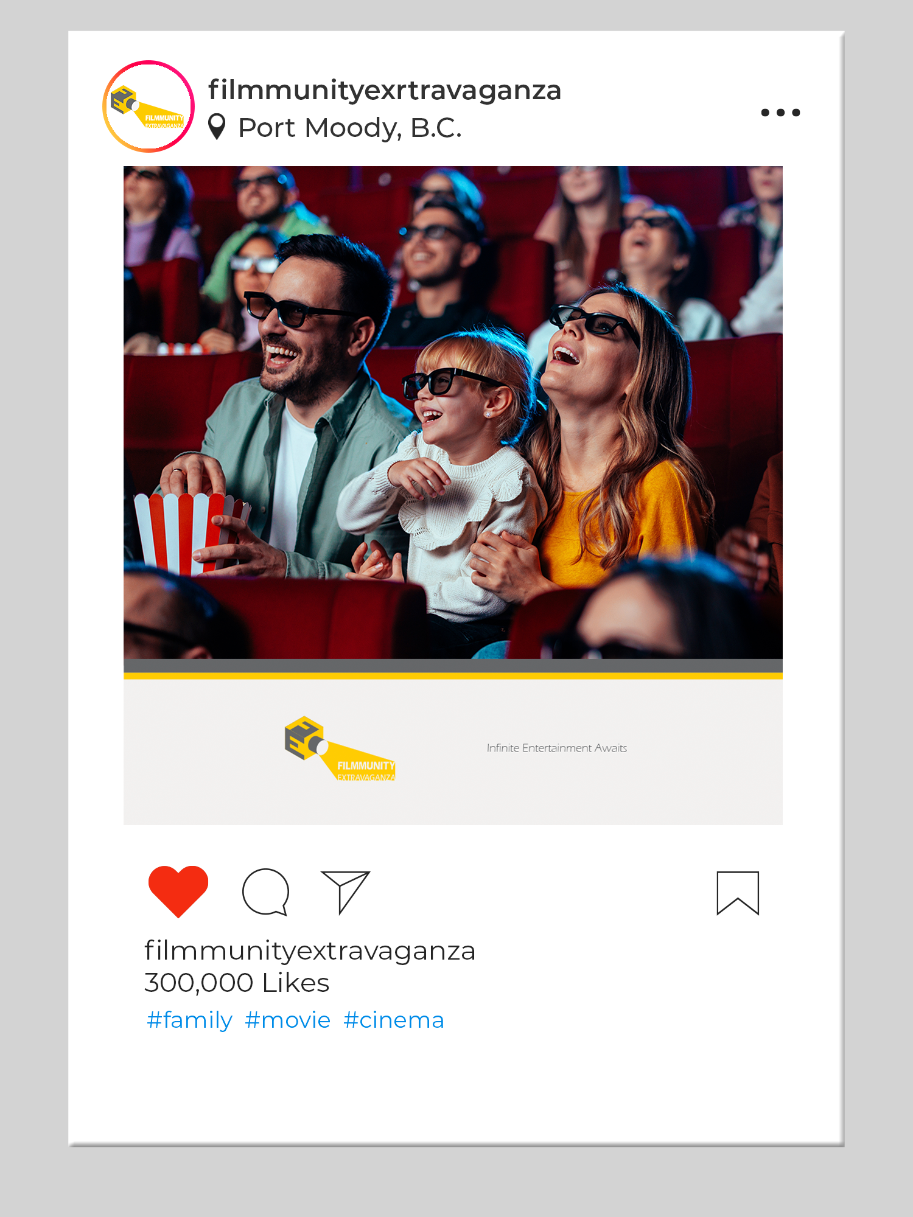
Task: Click the family cinema photo
Action: click(x=453, y=413)
